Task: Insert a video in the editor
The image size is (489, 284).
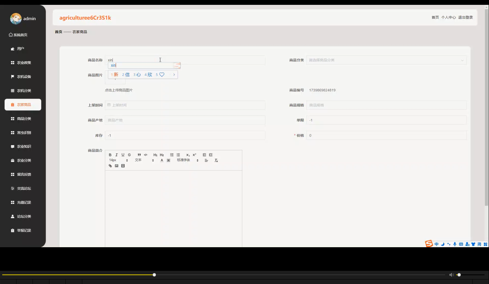Action: point(123,166)
